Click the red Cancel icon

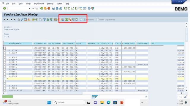(49, 8)
